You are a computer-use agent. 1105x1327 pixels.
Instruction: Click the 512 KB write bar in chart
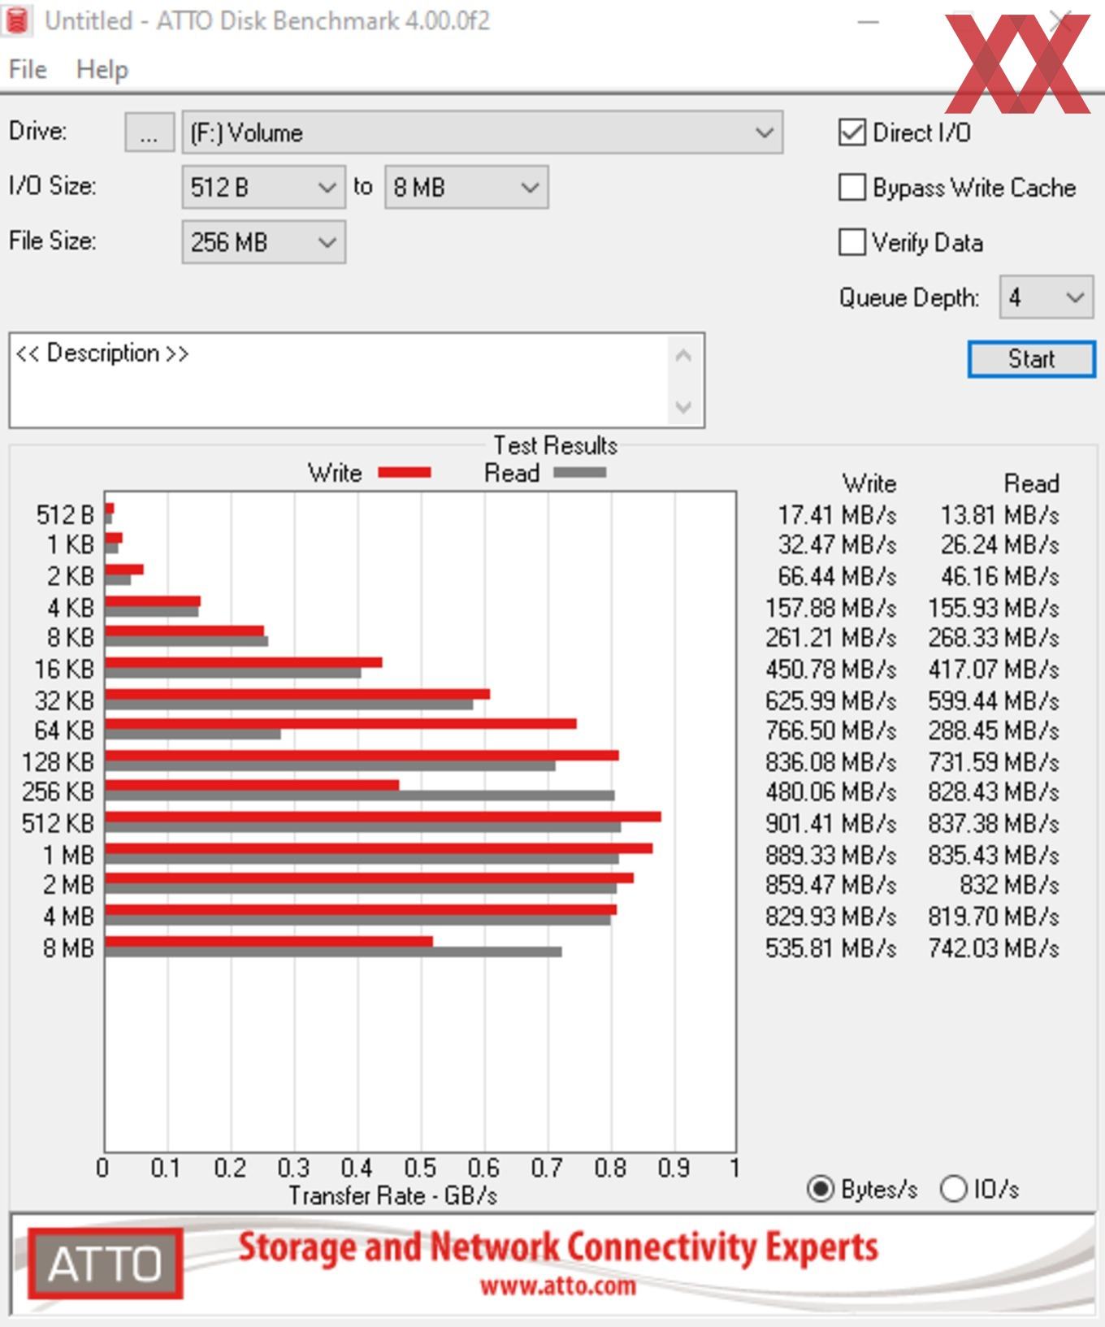[383, 817]
